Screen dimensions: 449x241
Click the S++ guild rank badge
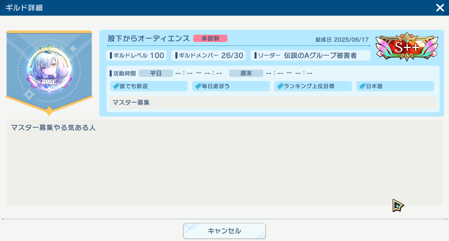[407, 47]
